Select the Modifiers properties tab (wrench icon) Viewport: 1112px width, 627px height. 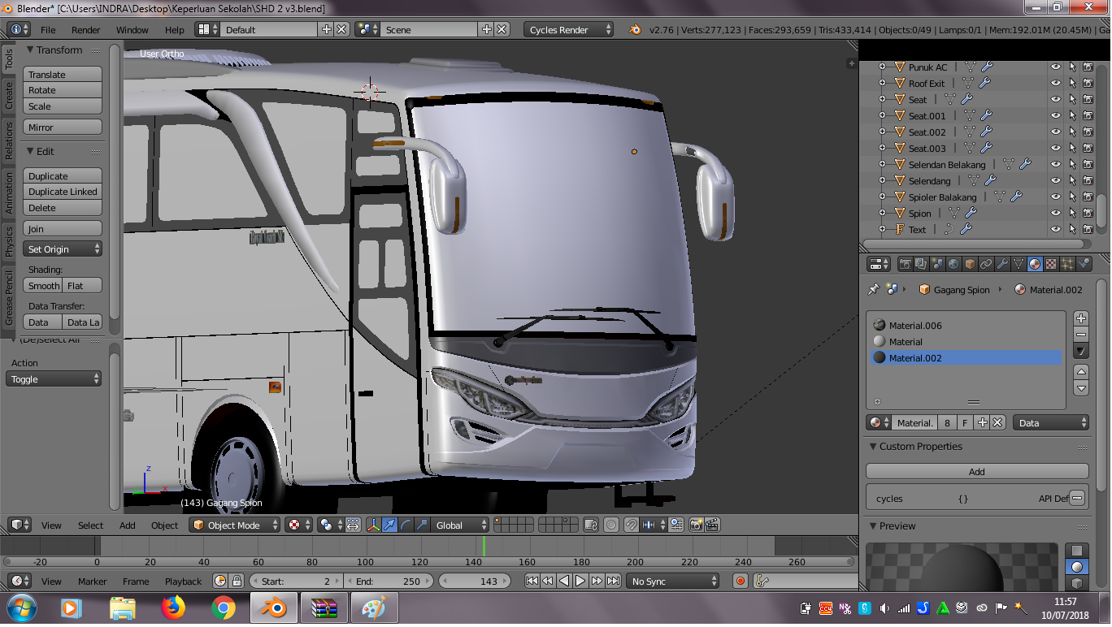coord(1003,263)
